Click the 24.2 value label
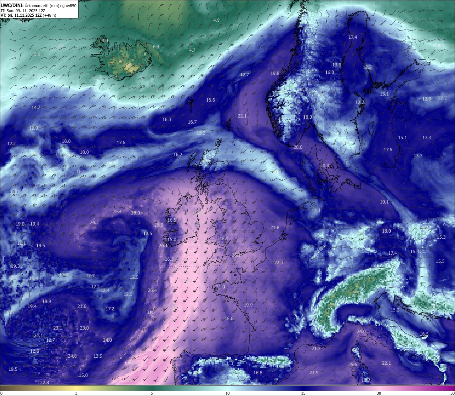 click(94, 223)
